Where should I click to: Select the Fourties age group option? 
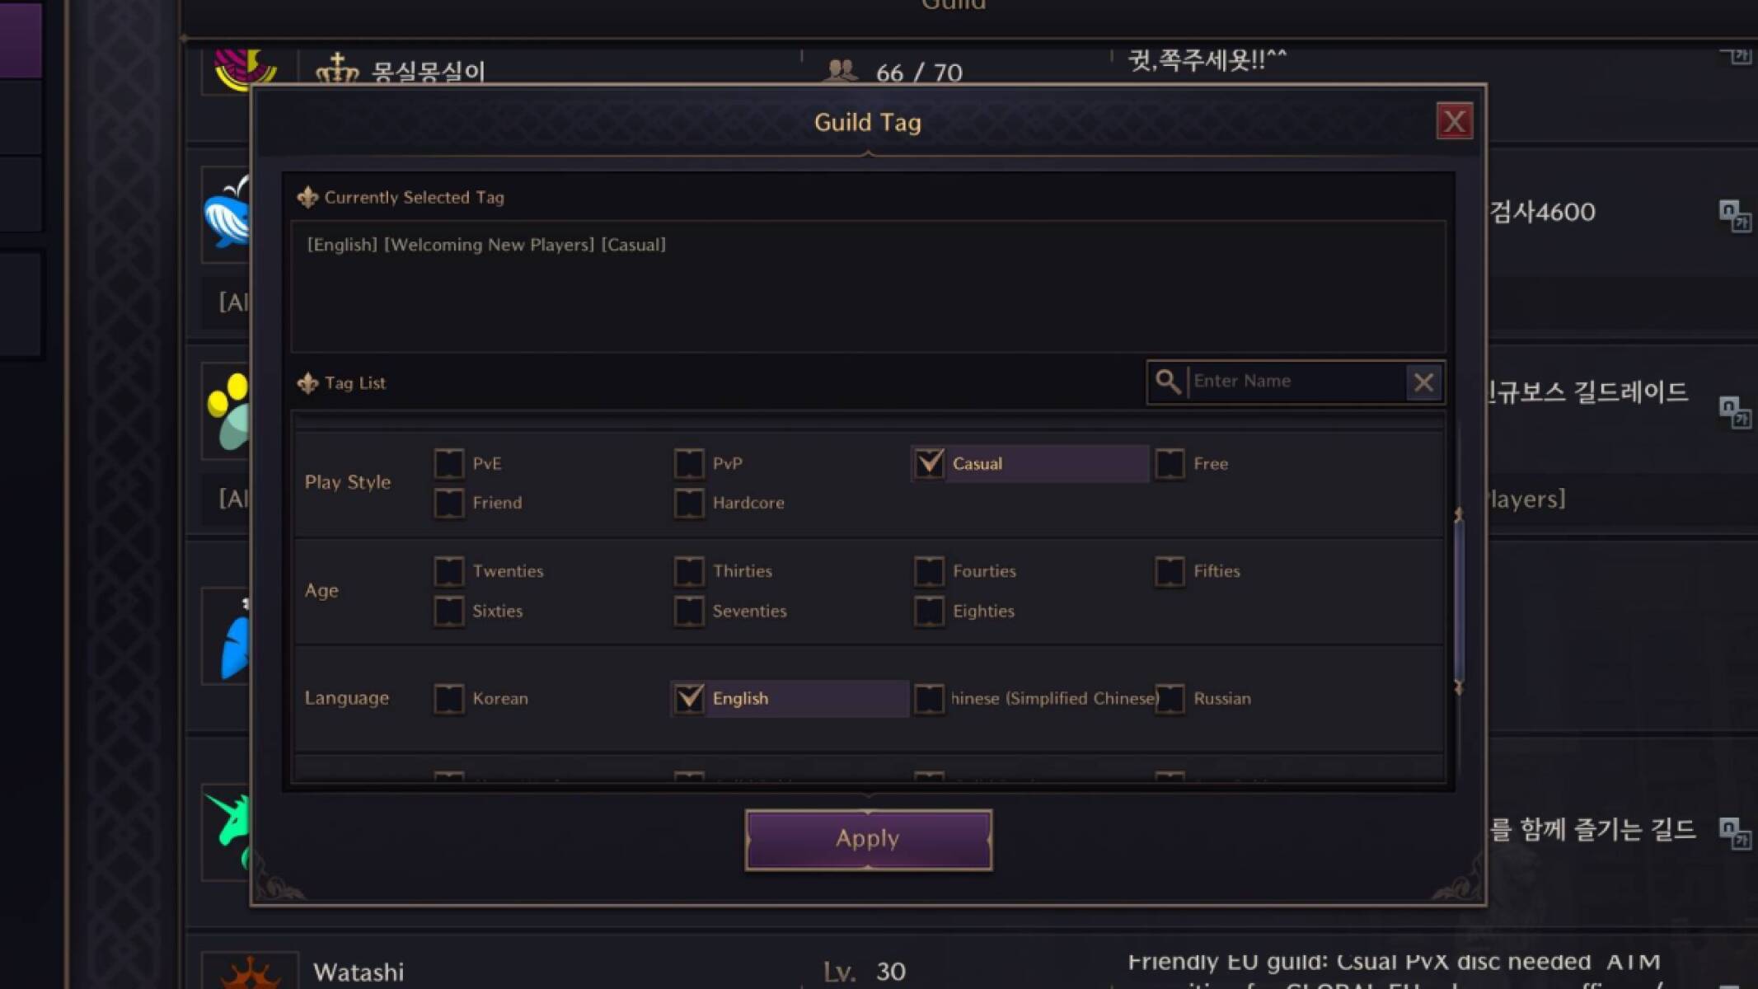tap(929, 570)
